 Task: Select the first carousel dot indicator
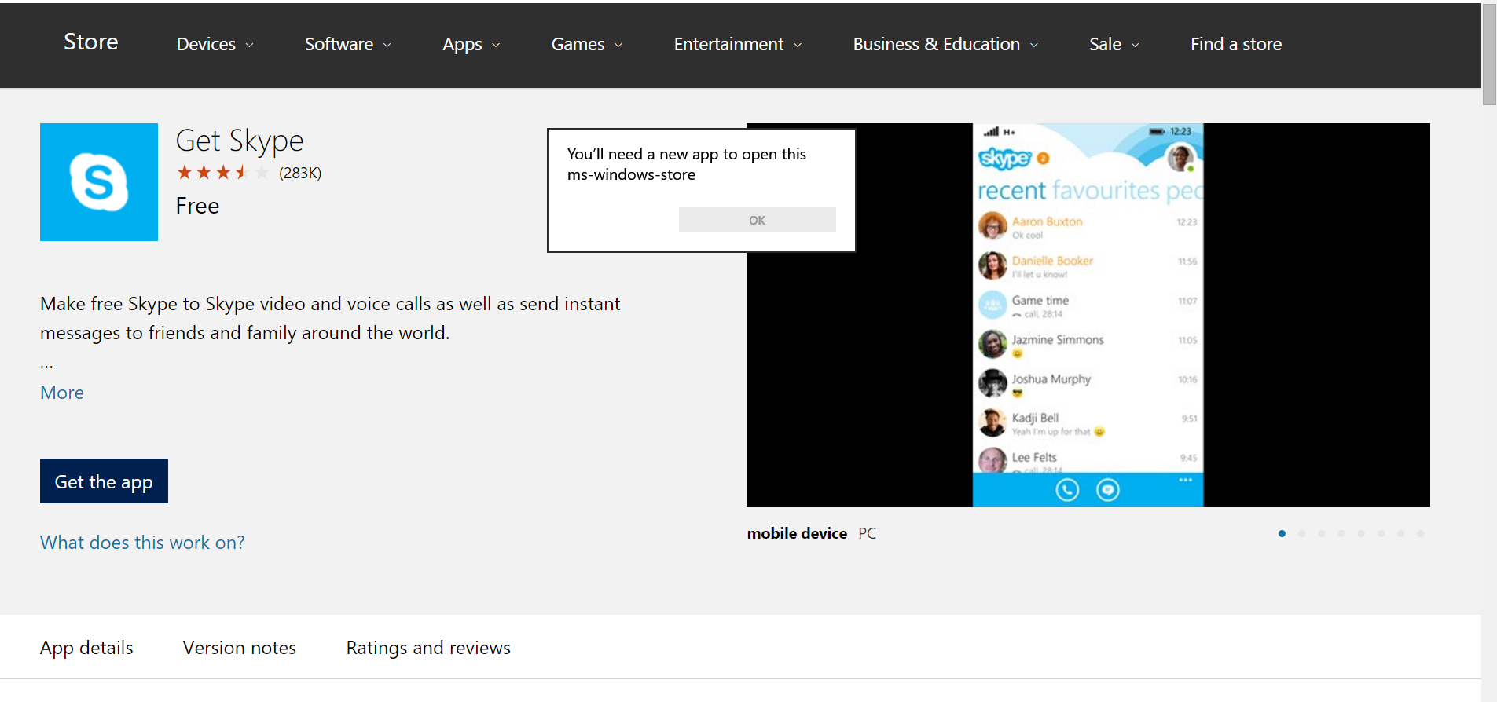click(1282, 534)
